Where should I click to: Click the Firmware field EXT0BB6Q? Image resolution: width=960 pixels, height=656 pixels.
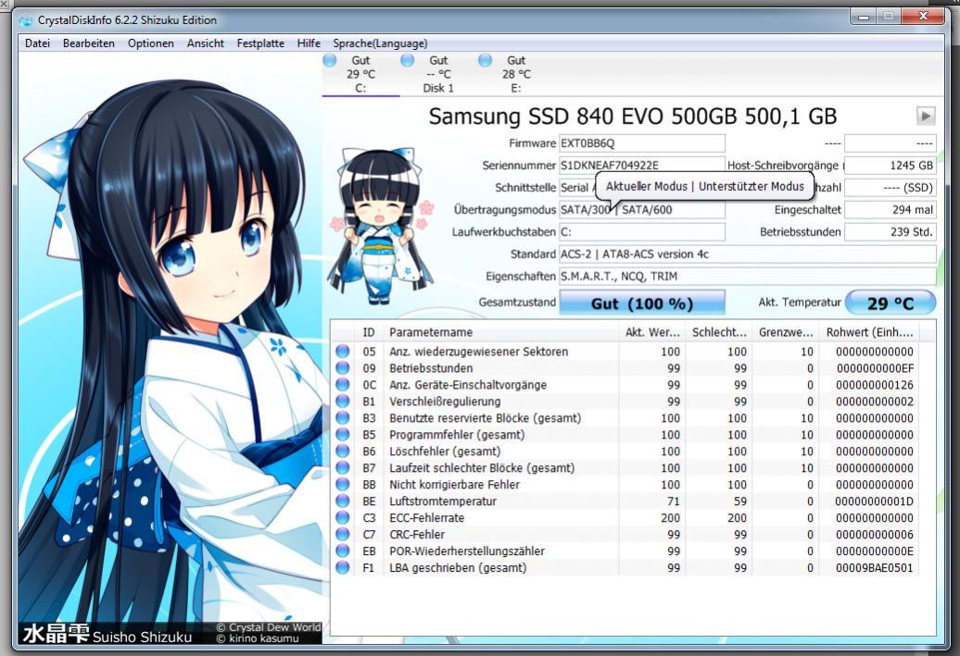tap(641, 143)
